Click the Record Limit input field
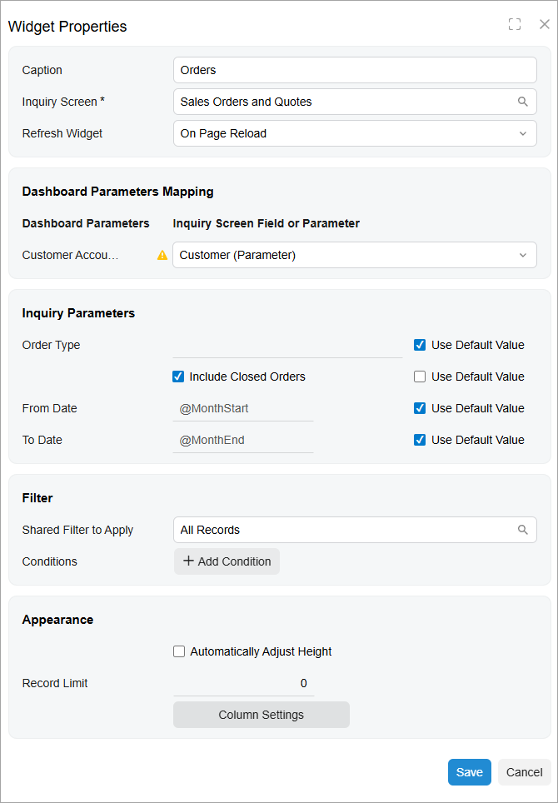The width and height of the screenshot is (558, 803). (x=243, y=683)
